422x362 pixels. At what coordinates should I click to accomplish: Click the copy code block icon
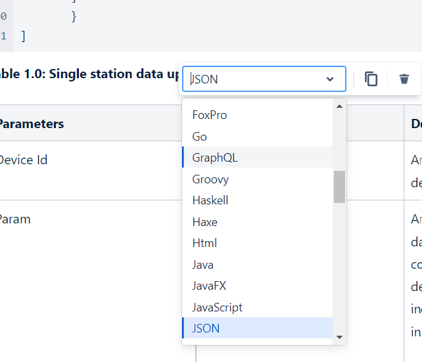371,79
